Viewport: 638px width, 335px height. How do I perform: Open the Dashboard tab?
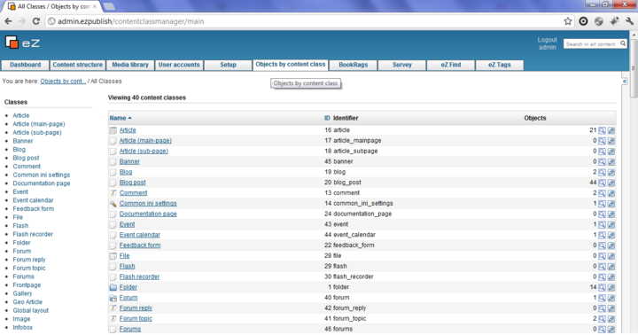pyautogui.click(x=25, y=65)
